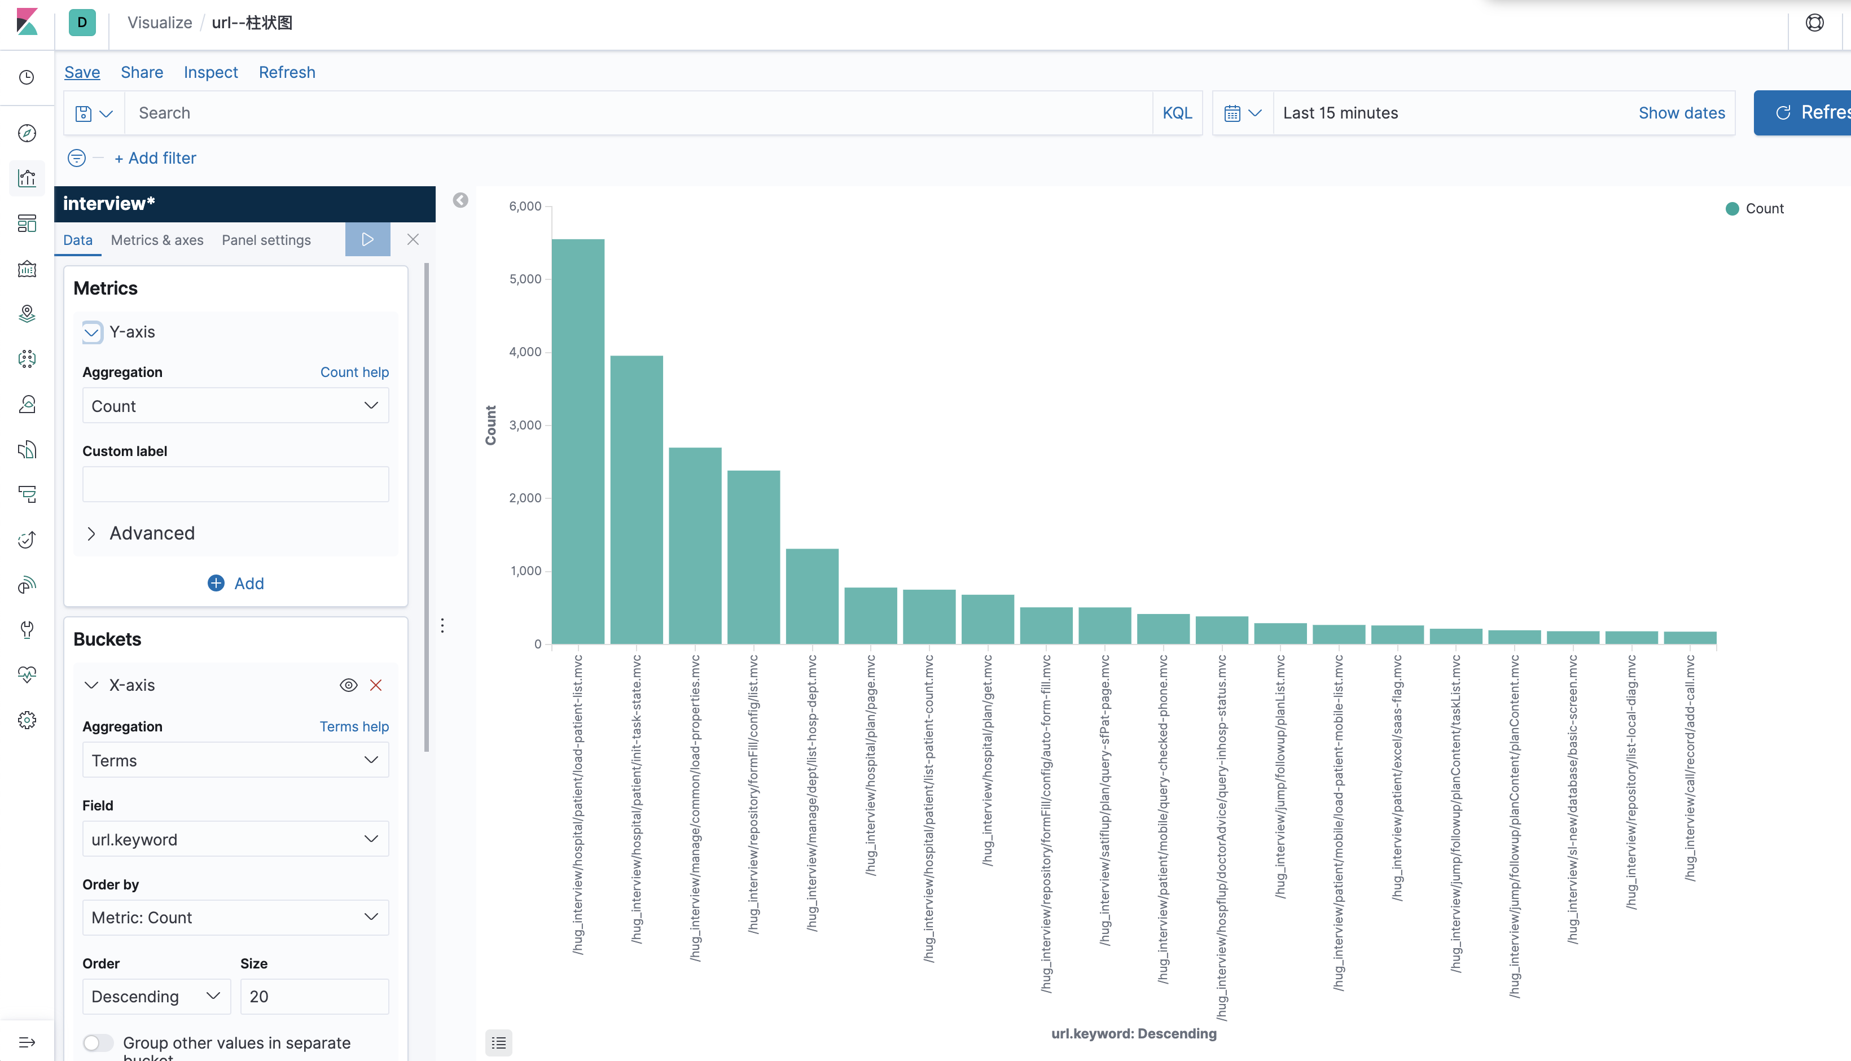
Task: Click the Kibana logo icon
Action: coord(27,22)
